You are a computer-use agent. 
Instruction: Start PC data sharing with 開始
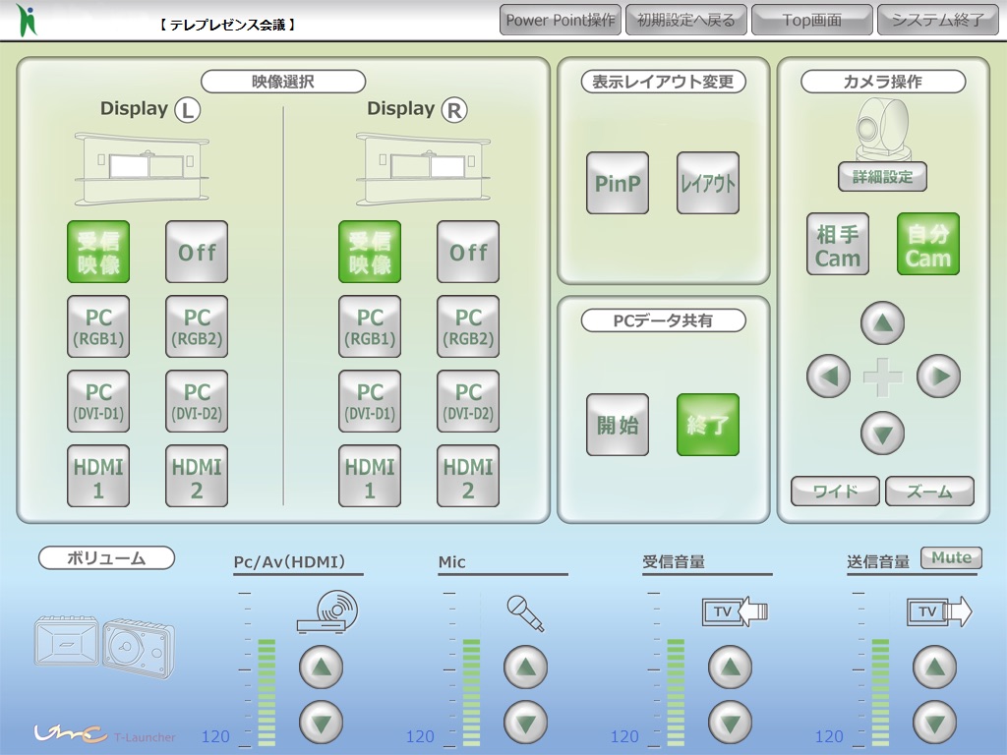[x=618, y=425]
